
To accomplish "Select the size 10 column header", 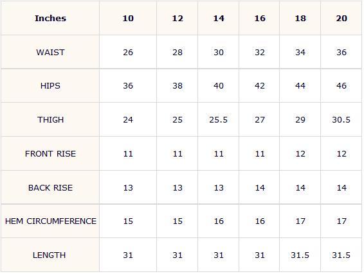I will 128,19.
